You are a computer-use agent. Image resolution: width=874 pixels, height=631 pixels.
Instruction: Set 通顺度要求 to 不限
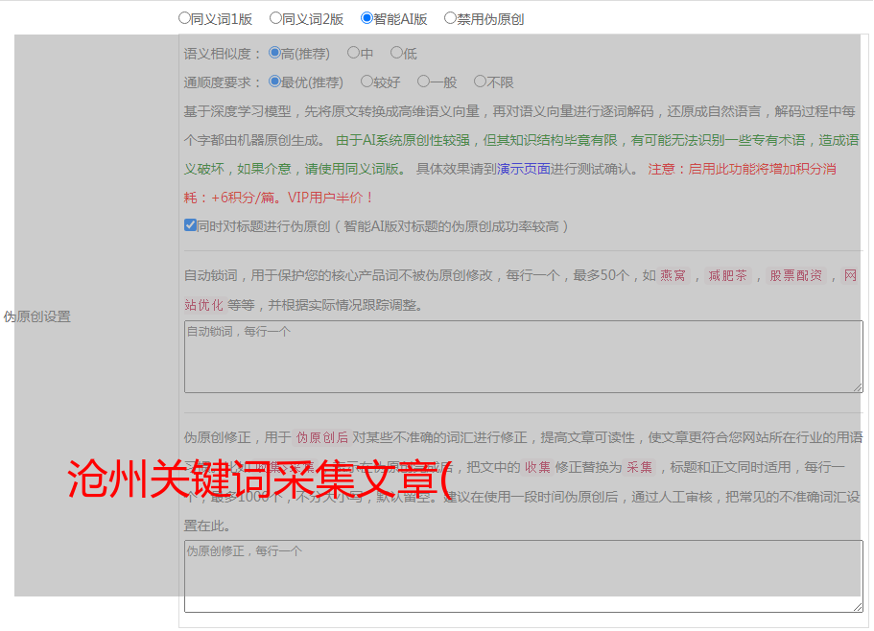480,82
